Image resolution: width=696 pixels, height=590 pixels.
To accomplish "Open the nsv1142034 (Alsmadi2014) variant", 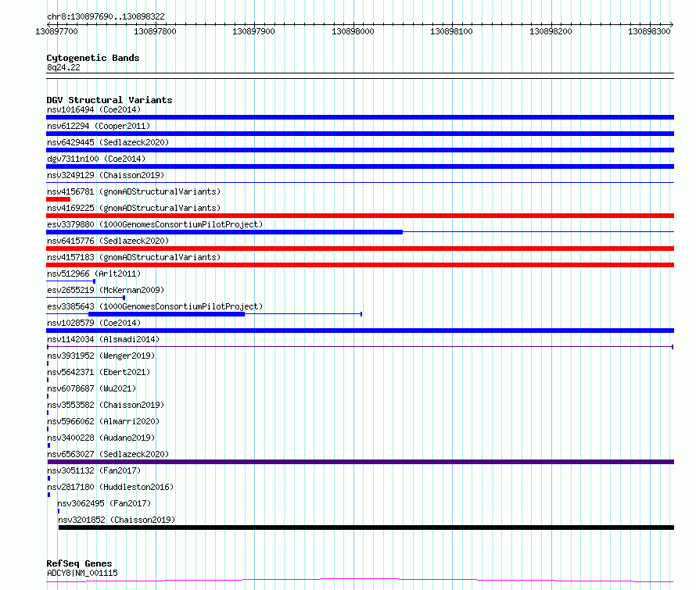I will (103, 339).
